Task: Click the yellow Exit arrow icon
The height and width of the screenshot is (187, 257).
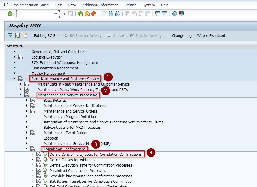Action: click(87, 14)
